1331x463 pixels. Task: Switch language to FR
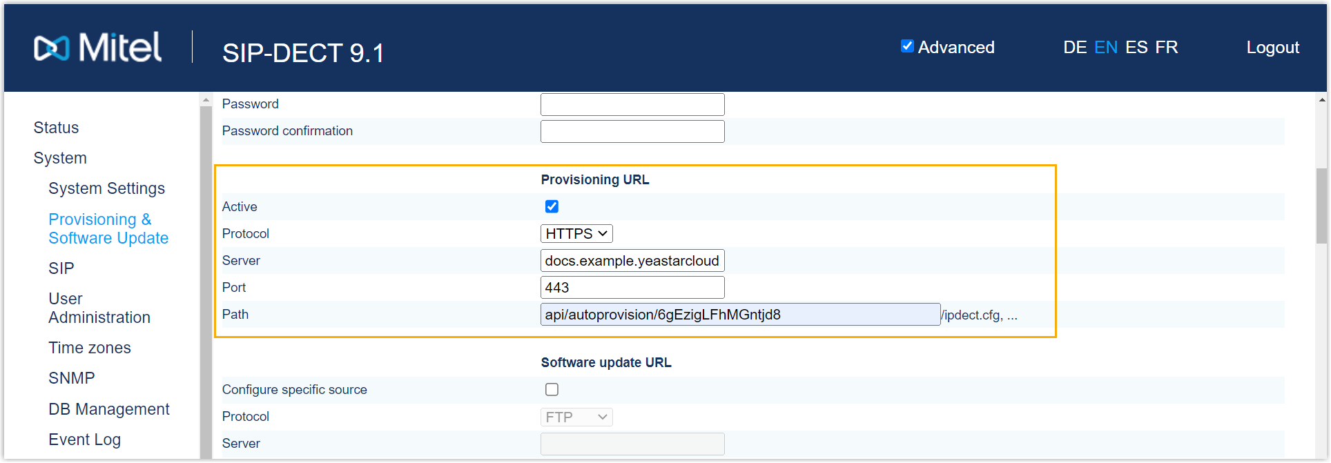click(1166, 48)
